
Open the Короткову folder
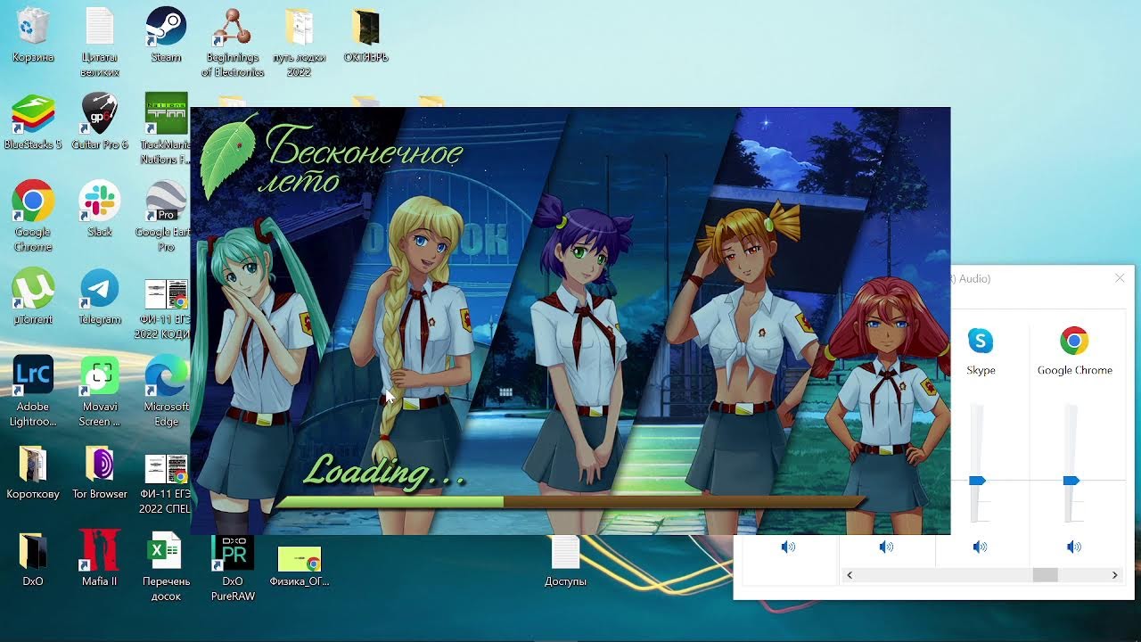(x=33, y=472)
